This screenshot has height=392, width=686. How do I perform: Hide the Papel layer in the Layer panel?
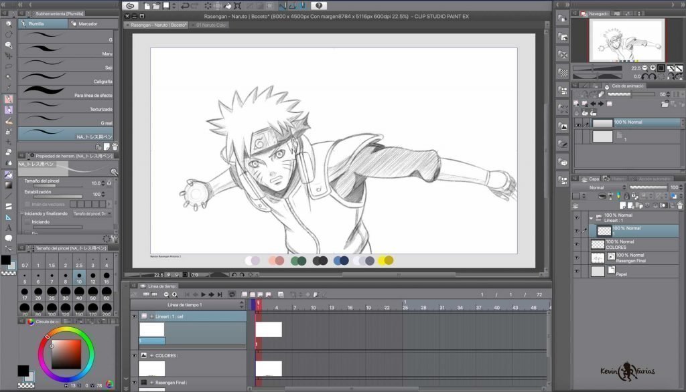pyautogui.click(x=577, y=272)
